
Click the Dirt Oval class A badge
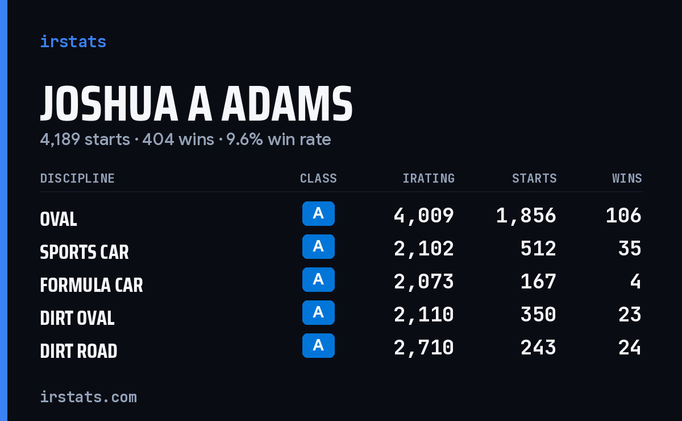pyautogui.click(x=318, y=313)
